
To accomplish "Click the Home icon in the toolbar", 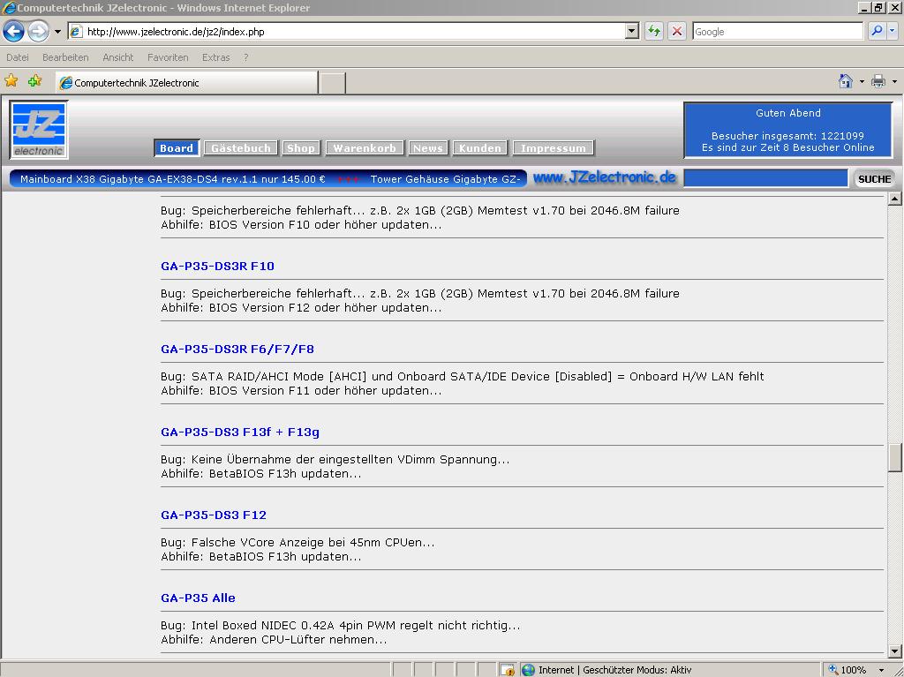I will tap(845, 81).
